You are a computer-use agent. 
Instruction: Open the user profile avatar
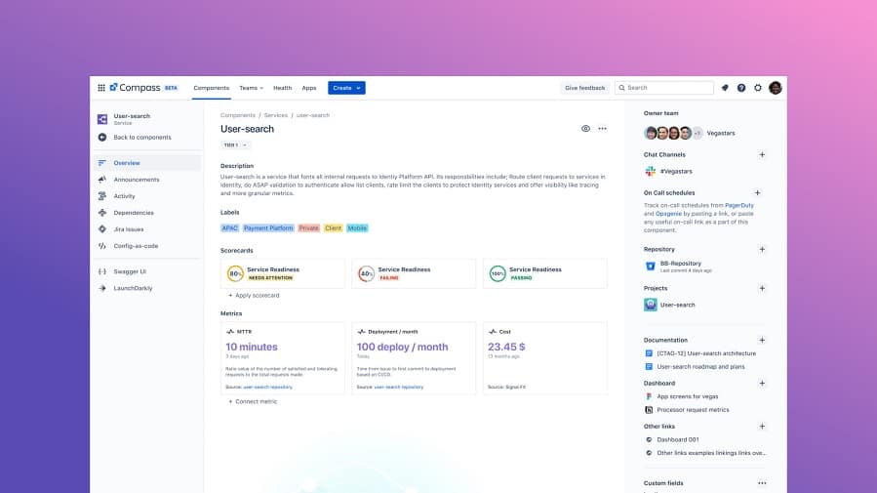(776, 88)
